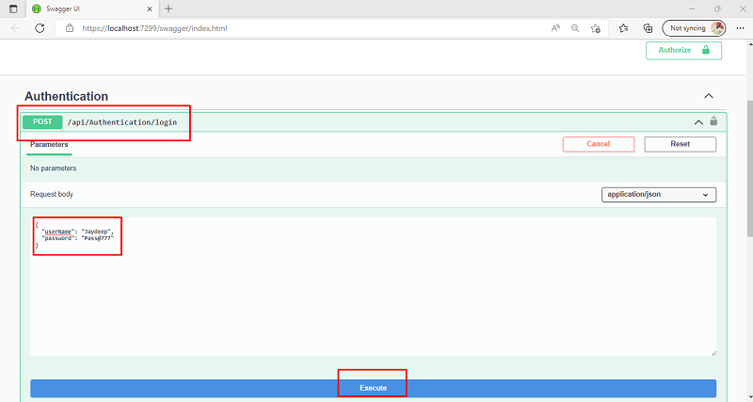
Task: Open the Favorites list icon
Action: coord(624,28)
